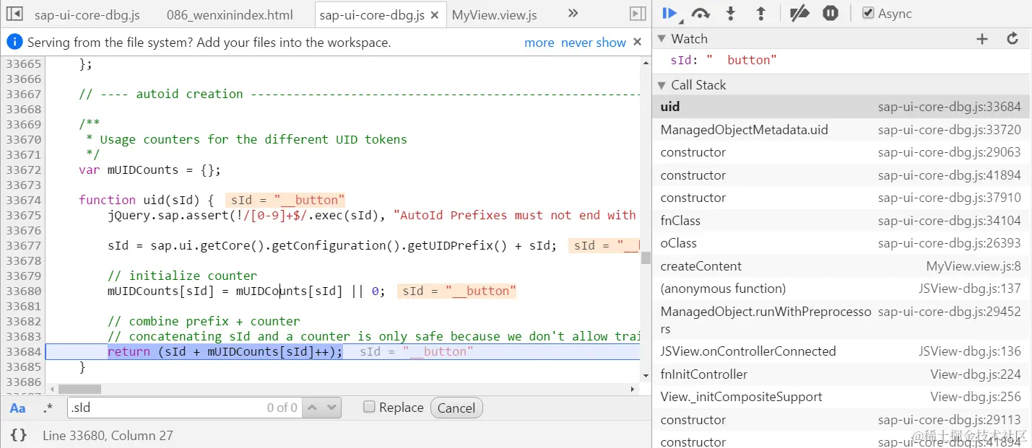This screenshot has height=448, width=1032.
Task: Click the code editor vertical scrollbar thumb
Action: [646, 258]
